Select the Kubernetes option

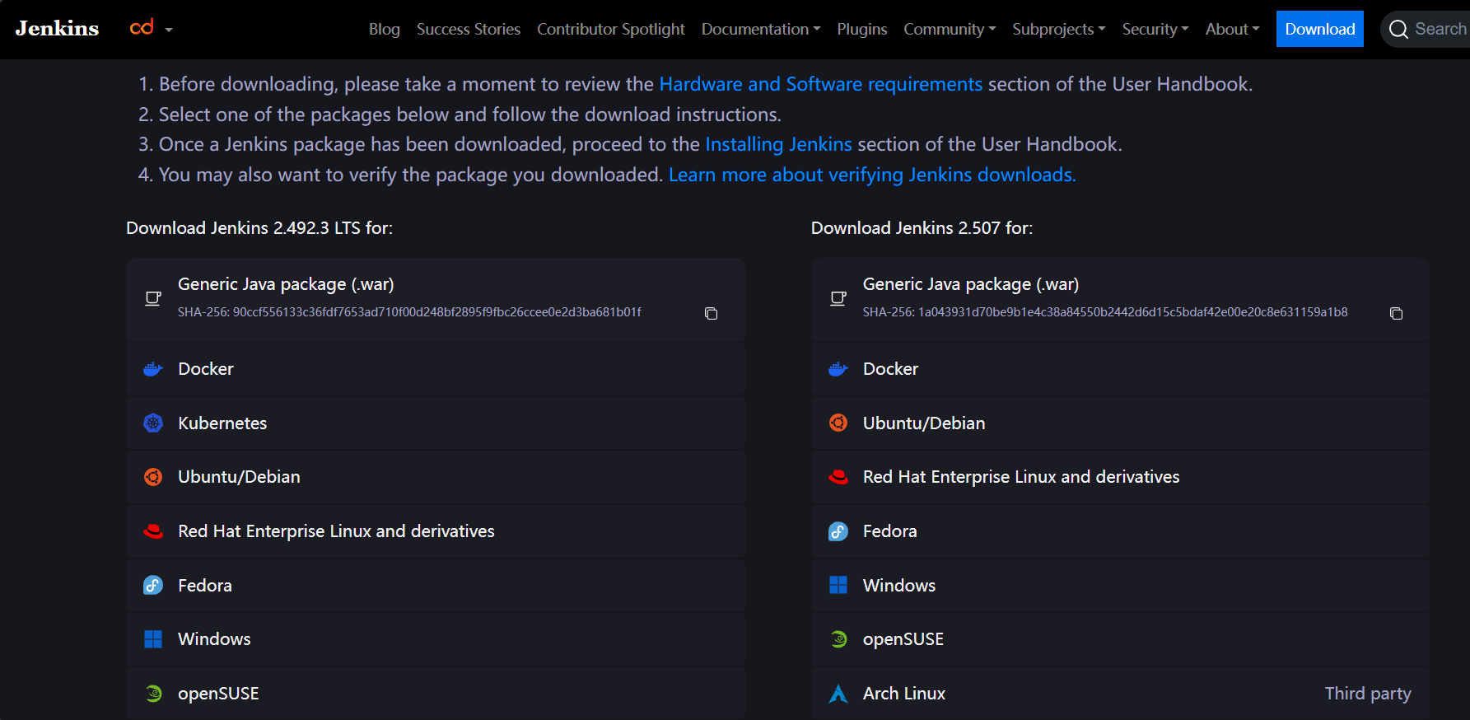pyautogui.click(x=436, y=423)
